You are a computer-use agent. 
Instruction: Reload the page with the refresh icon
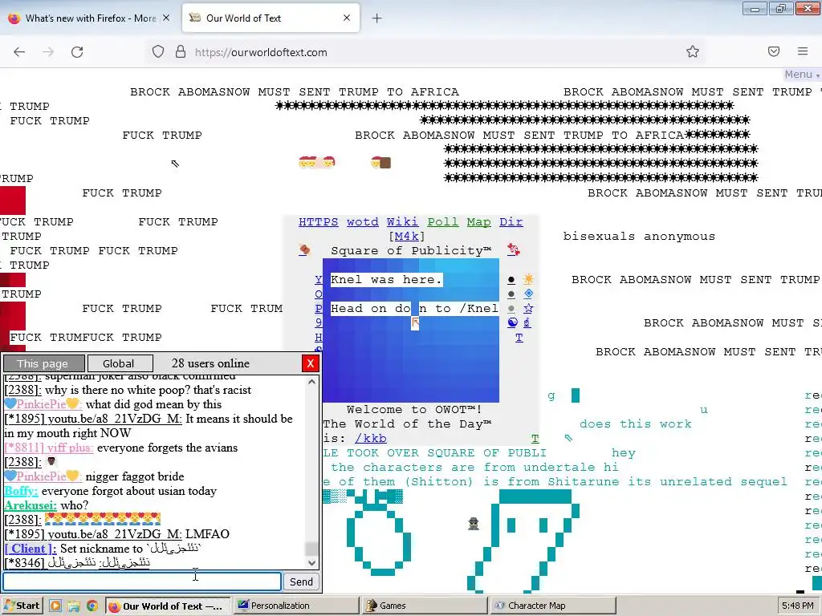point(77,52)
